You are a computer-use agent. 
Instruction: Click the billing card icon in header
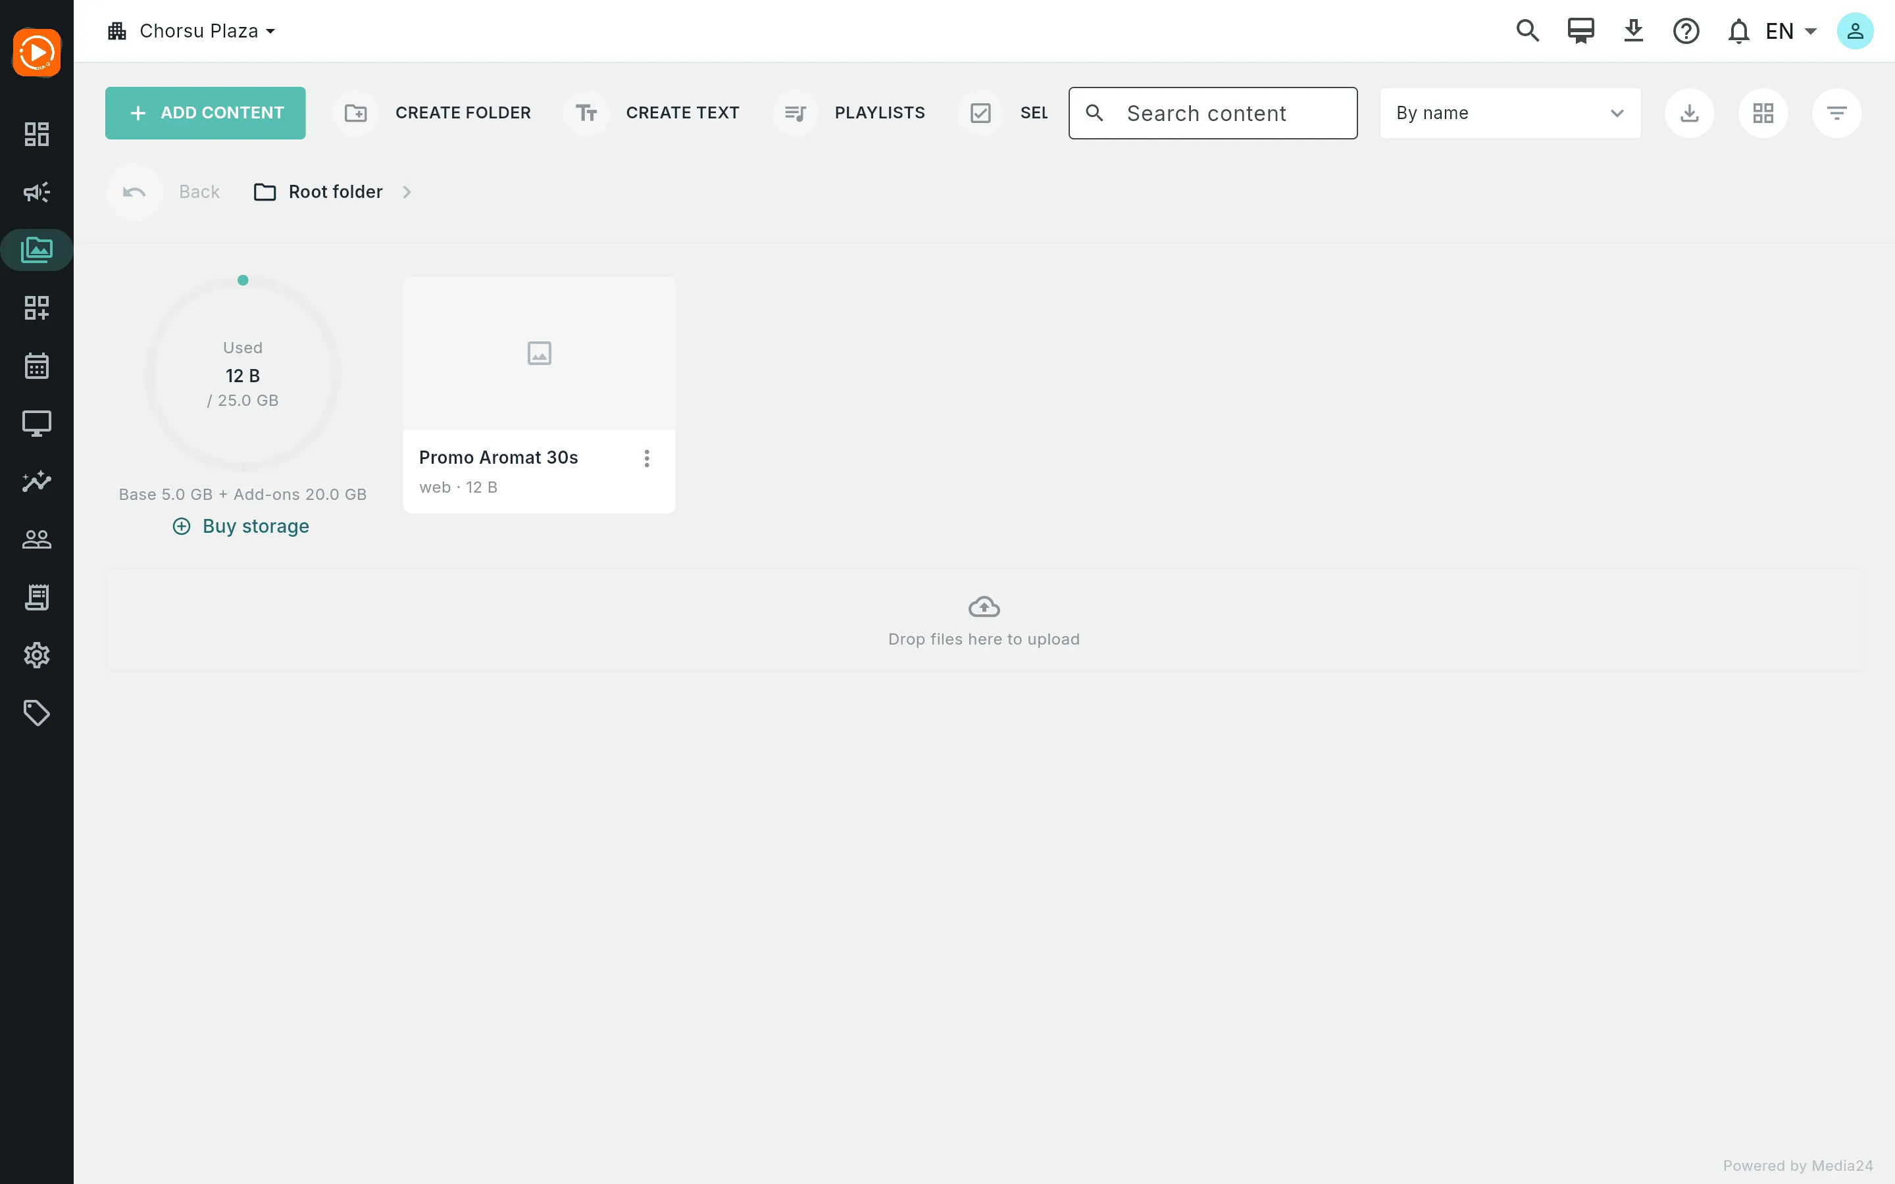(1580, 32)
